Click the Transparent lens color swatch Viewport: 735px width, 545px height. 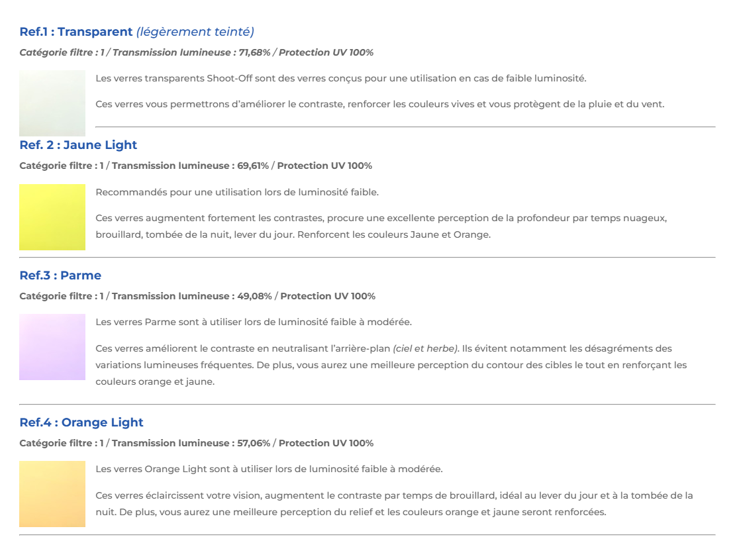(52, 103)
